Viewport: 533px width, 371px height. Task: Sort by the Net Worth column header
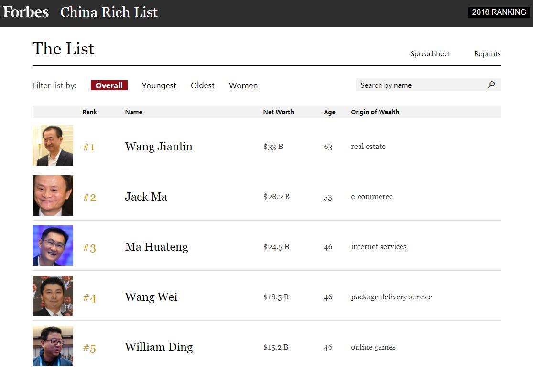tap(278, 112)
